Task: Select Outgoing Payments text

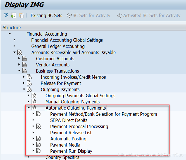Action: click(60, 89)
